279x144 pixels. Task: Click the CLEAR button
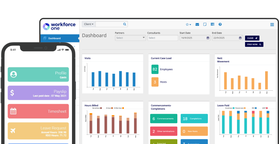coord(252,38)
